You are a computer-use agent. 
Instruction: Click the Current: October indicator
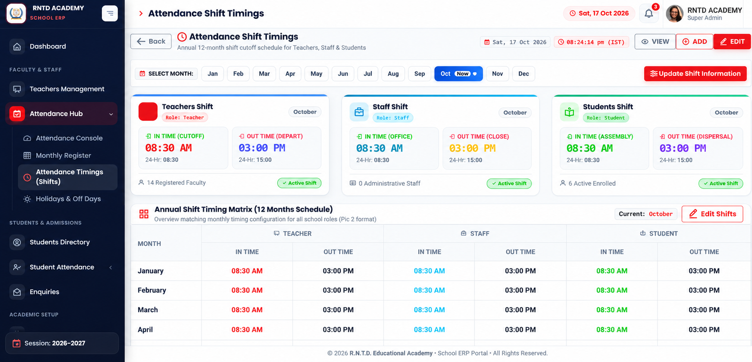(646, 214)
